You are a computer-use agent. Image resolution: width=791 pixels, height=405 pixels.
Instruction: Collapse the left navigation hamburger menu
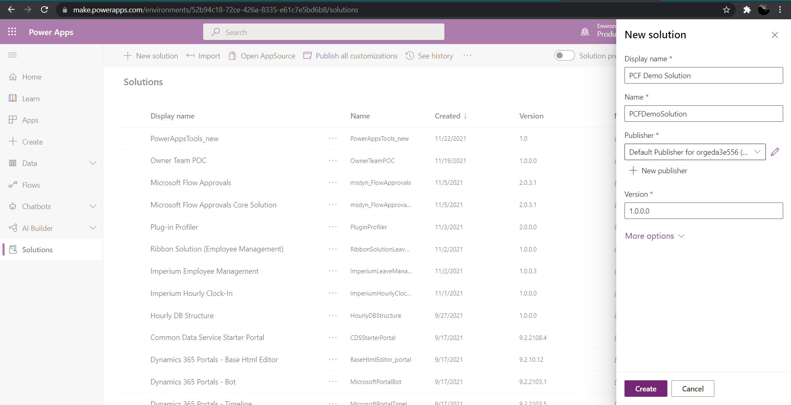[x=12, y=55]
